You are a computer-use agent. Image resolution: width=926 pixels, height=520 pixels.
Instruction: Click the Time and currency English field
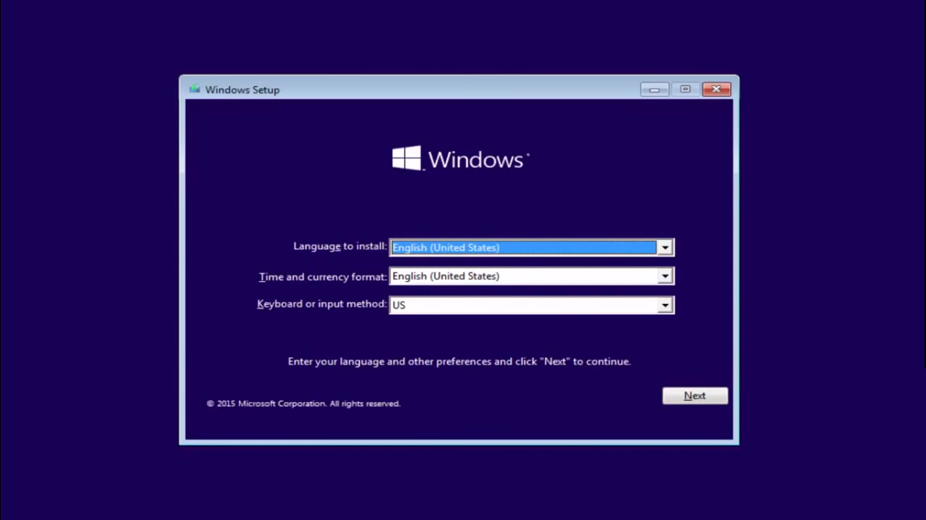523,276
